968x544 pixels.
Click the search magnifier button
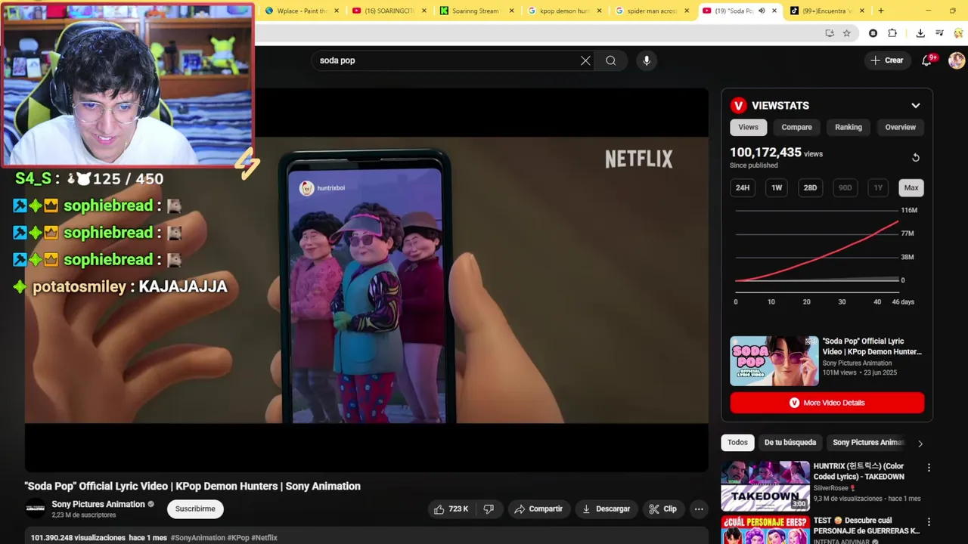[x=611, y=60]
